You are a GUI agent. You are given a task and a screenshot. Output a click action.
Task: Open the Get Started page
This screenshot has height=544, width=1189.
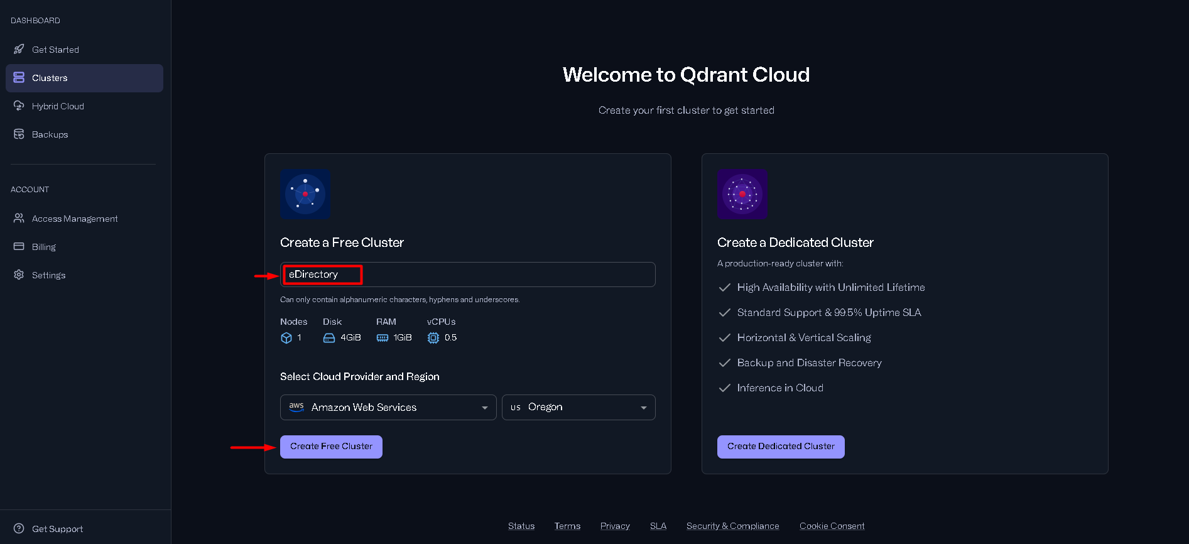click(84, 50)
